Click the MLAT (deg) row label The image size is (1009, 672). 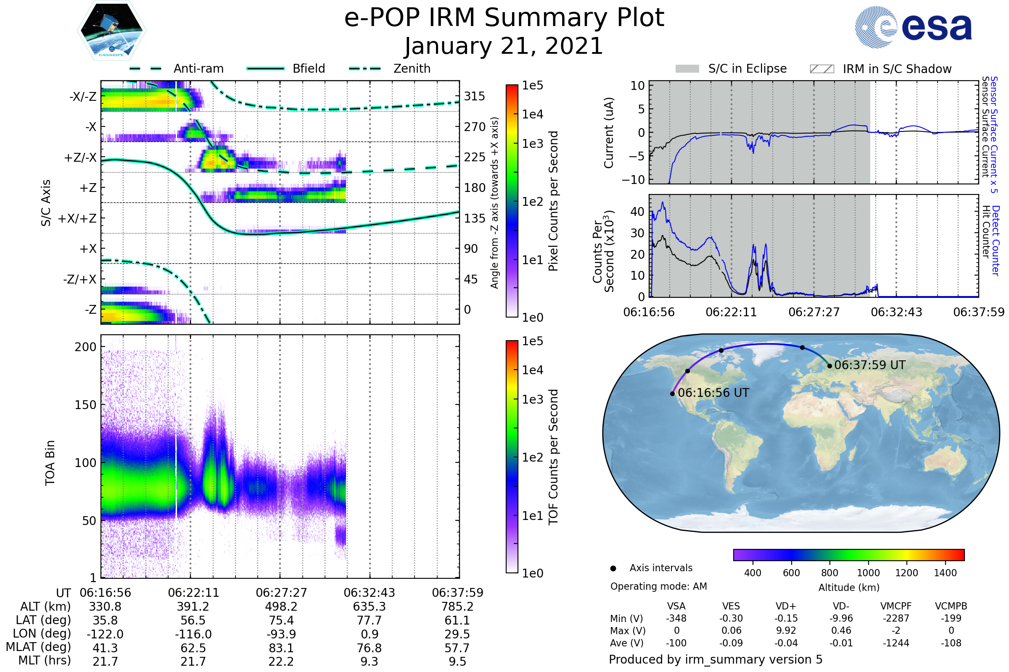(x=39, y=647)
